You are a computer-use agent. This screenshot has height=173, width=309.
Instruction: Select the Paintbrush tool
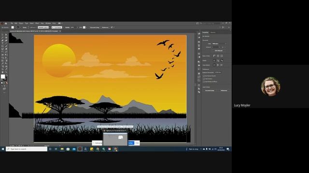coord(6,46)
